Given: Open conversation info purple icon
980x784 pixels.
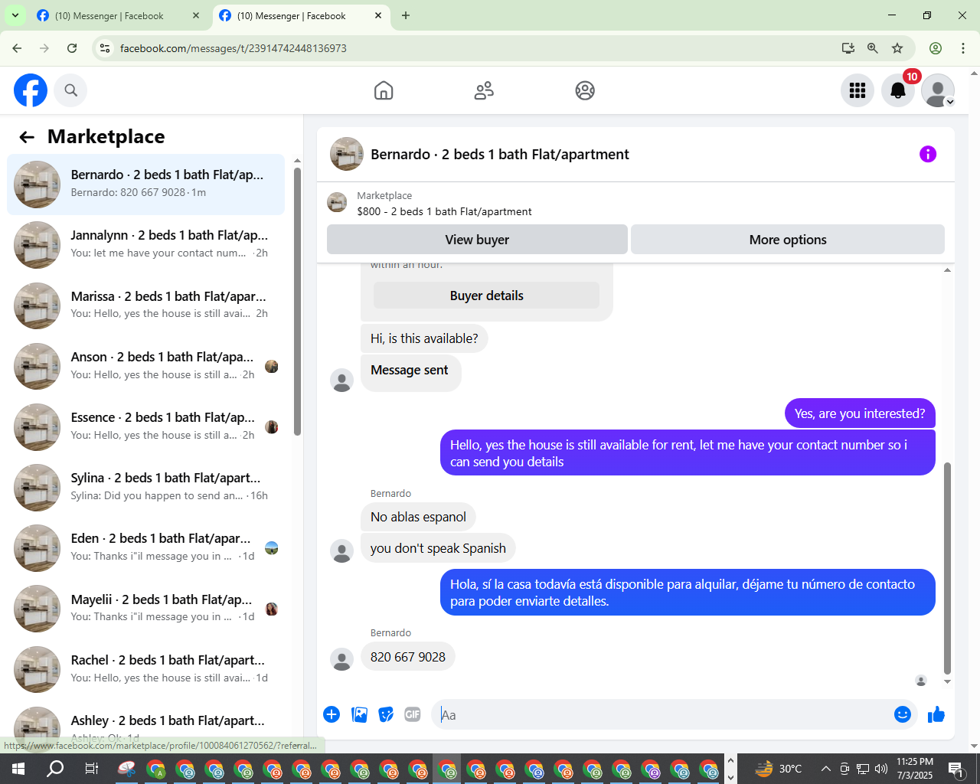Looking at the screenshot, I should pos(928,154).
